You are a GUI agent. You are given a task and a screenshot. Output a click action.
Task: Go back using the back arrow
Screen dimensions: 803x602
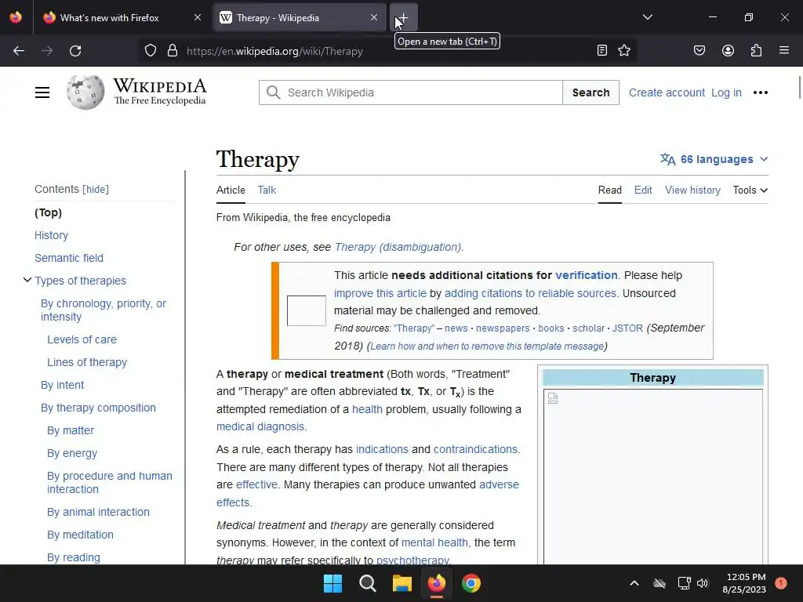pos(19,51)
